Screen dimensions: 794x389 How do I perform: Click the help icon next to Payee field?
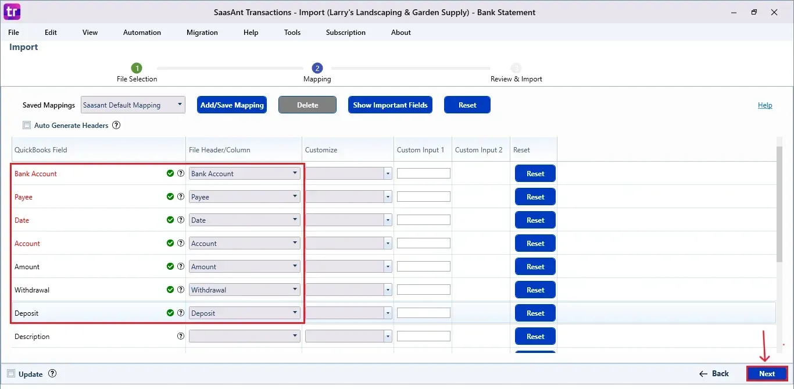coord(181,197)
